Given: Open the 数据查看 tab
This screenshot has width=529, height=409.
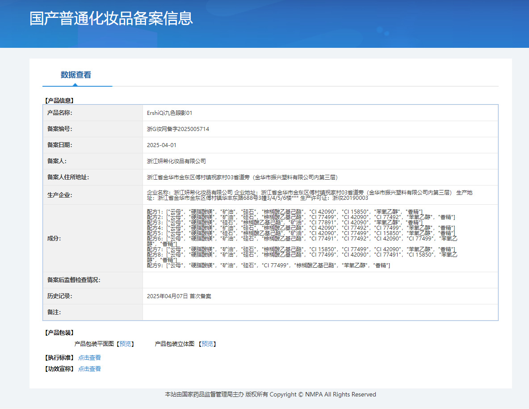Looking at the screenshot, I should pos(76,75).
